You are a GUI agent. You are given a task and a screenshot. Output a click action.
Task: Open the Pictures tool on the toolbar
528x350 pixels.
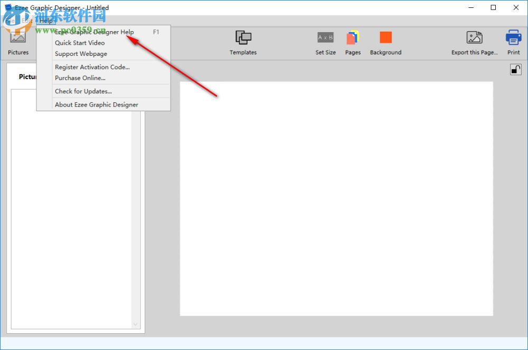[x=18, y=42]
